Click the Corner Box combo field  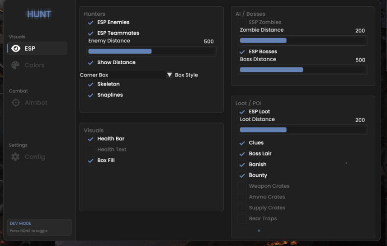tap(122, 75)
